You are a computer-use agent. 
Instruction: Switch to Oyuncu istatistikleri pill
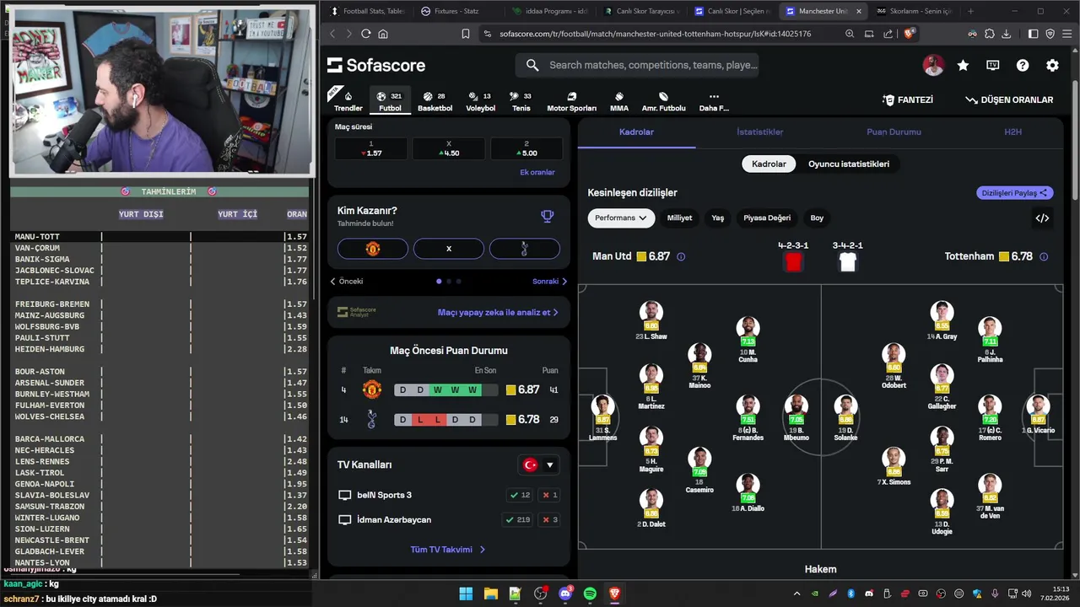tap(849, 164)
